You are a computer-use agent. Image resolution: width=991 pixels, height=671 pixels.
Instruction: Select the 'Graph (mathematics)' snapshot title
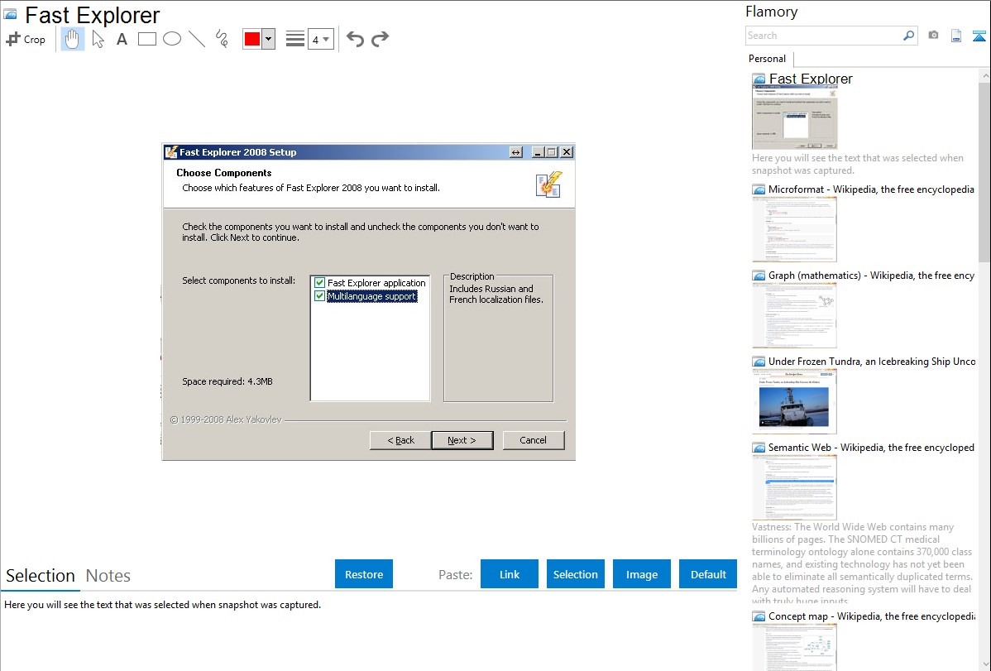pos(872,276)
